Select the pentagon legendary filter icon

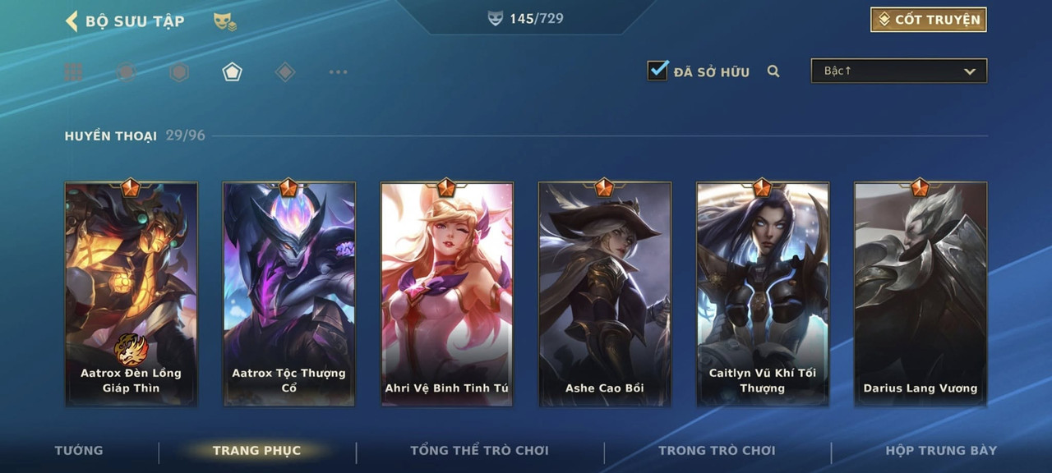tap(232, 72)
